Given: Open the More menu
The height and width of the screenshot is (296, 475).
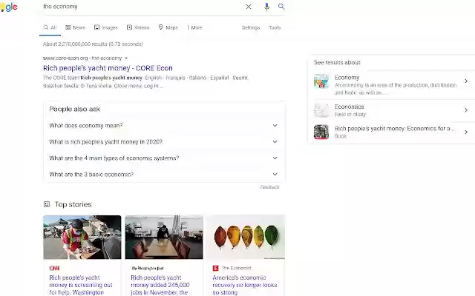Looking at the screenshot, I should 194,27.
